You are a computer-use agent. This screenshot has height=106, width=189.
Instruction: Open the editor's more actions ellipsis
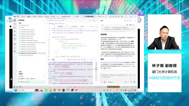tap(97, 20)
